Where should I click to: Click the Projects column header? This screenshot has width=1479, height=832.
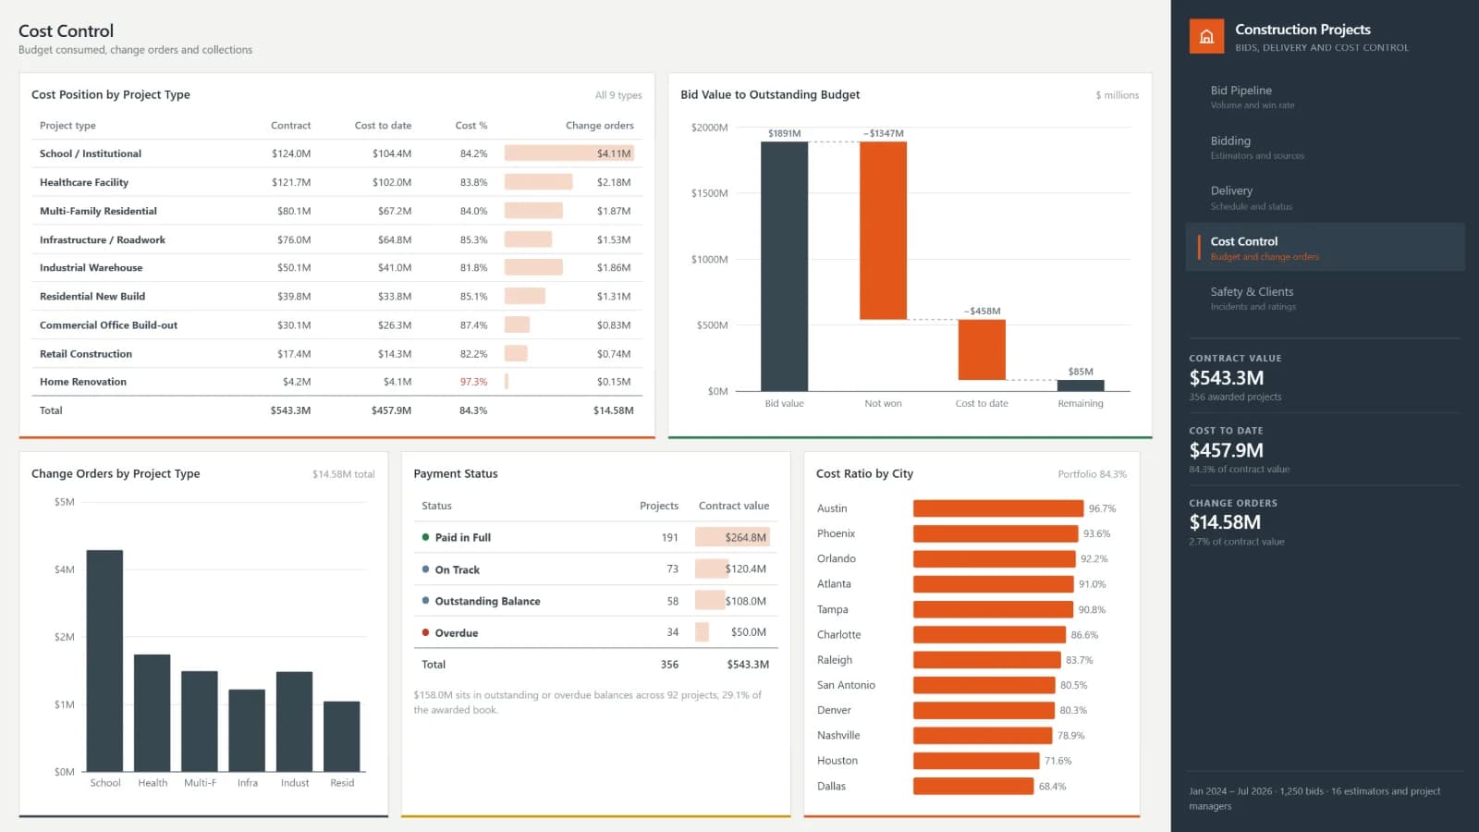659,506
